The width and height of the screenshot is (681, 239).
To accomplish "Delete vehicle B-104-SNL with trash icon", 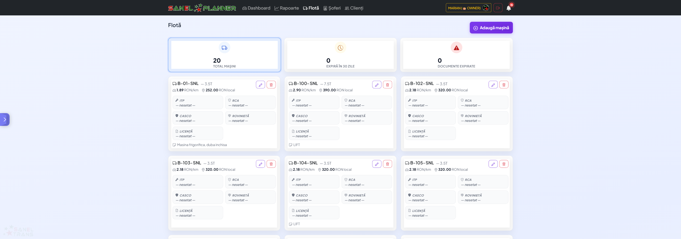I will [387, 164].
